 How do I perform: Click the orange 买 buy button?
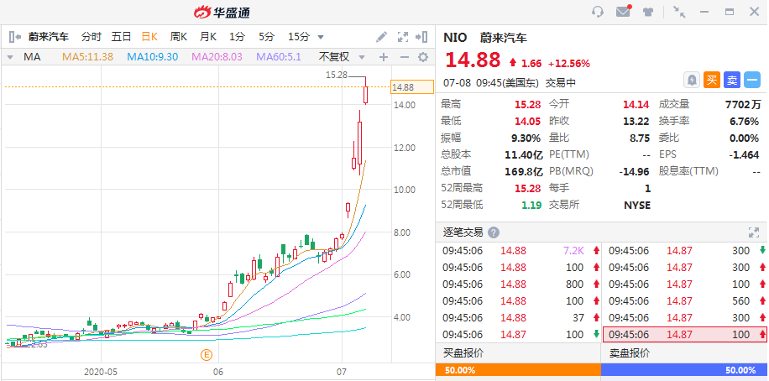coord(712,80)
